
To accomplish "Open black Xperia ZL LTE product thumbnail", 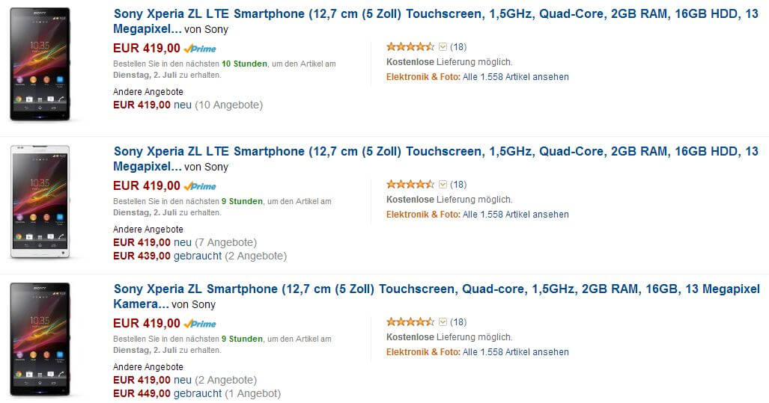I will coord(40,64).
